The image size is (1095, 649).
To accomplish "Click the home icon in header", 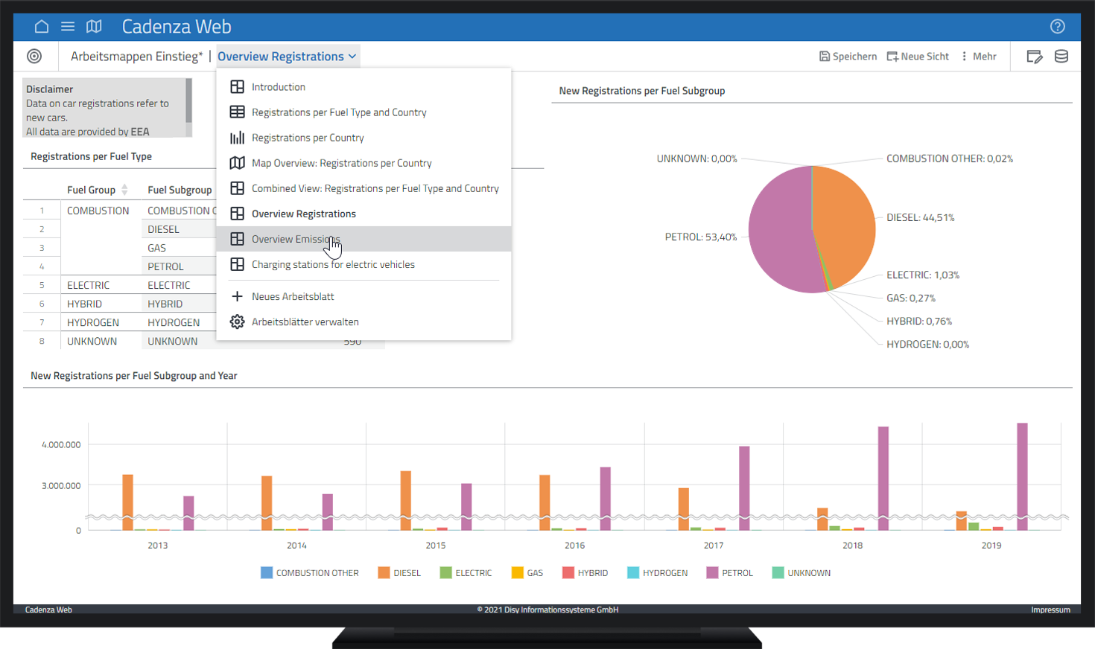I will 42,27.
